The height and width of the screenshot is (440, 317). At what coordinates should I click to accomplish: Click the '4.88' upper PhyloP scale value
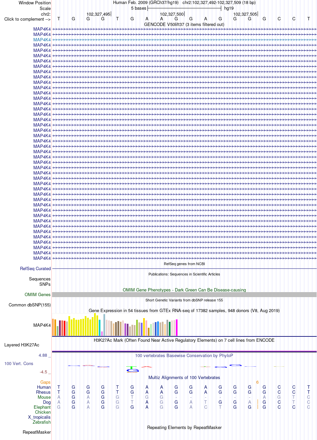(x=43, y=355)
